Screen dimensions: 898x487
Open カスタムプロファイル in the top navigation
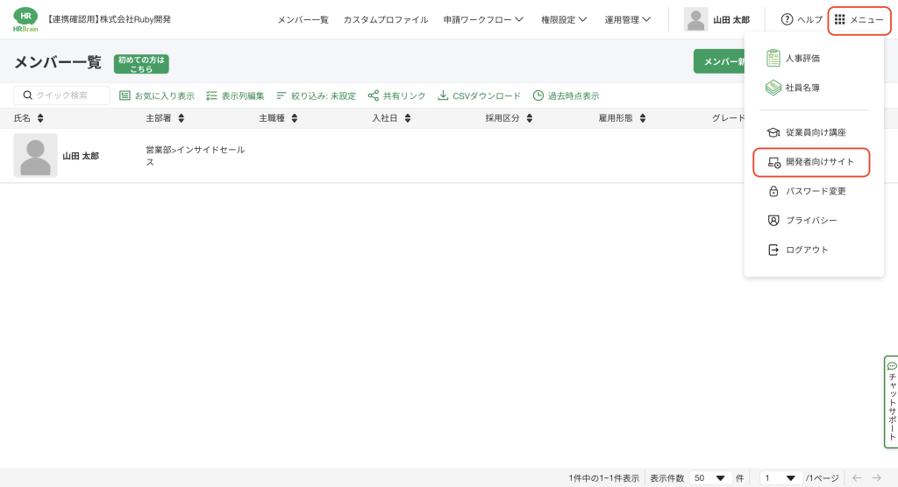[386, 19]
